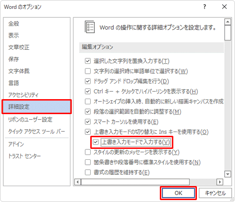Click the 編集オプション section header
Image resolution: width=235 pixels, height=202 pixels.
(151, 47)
